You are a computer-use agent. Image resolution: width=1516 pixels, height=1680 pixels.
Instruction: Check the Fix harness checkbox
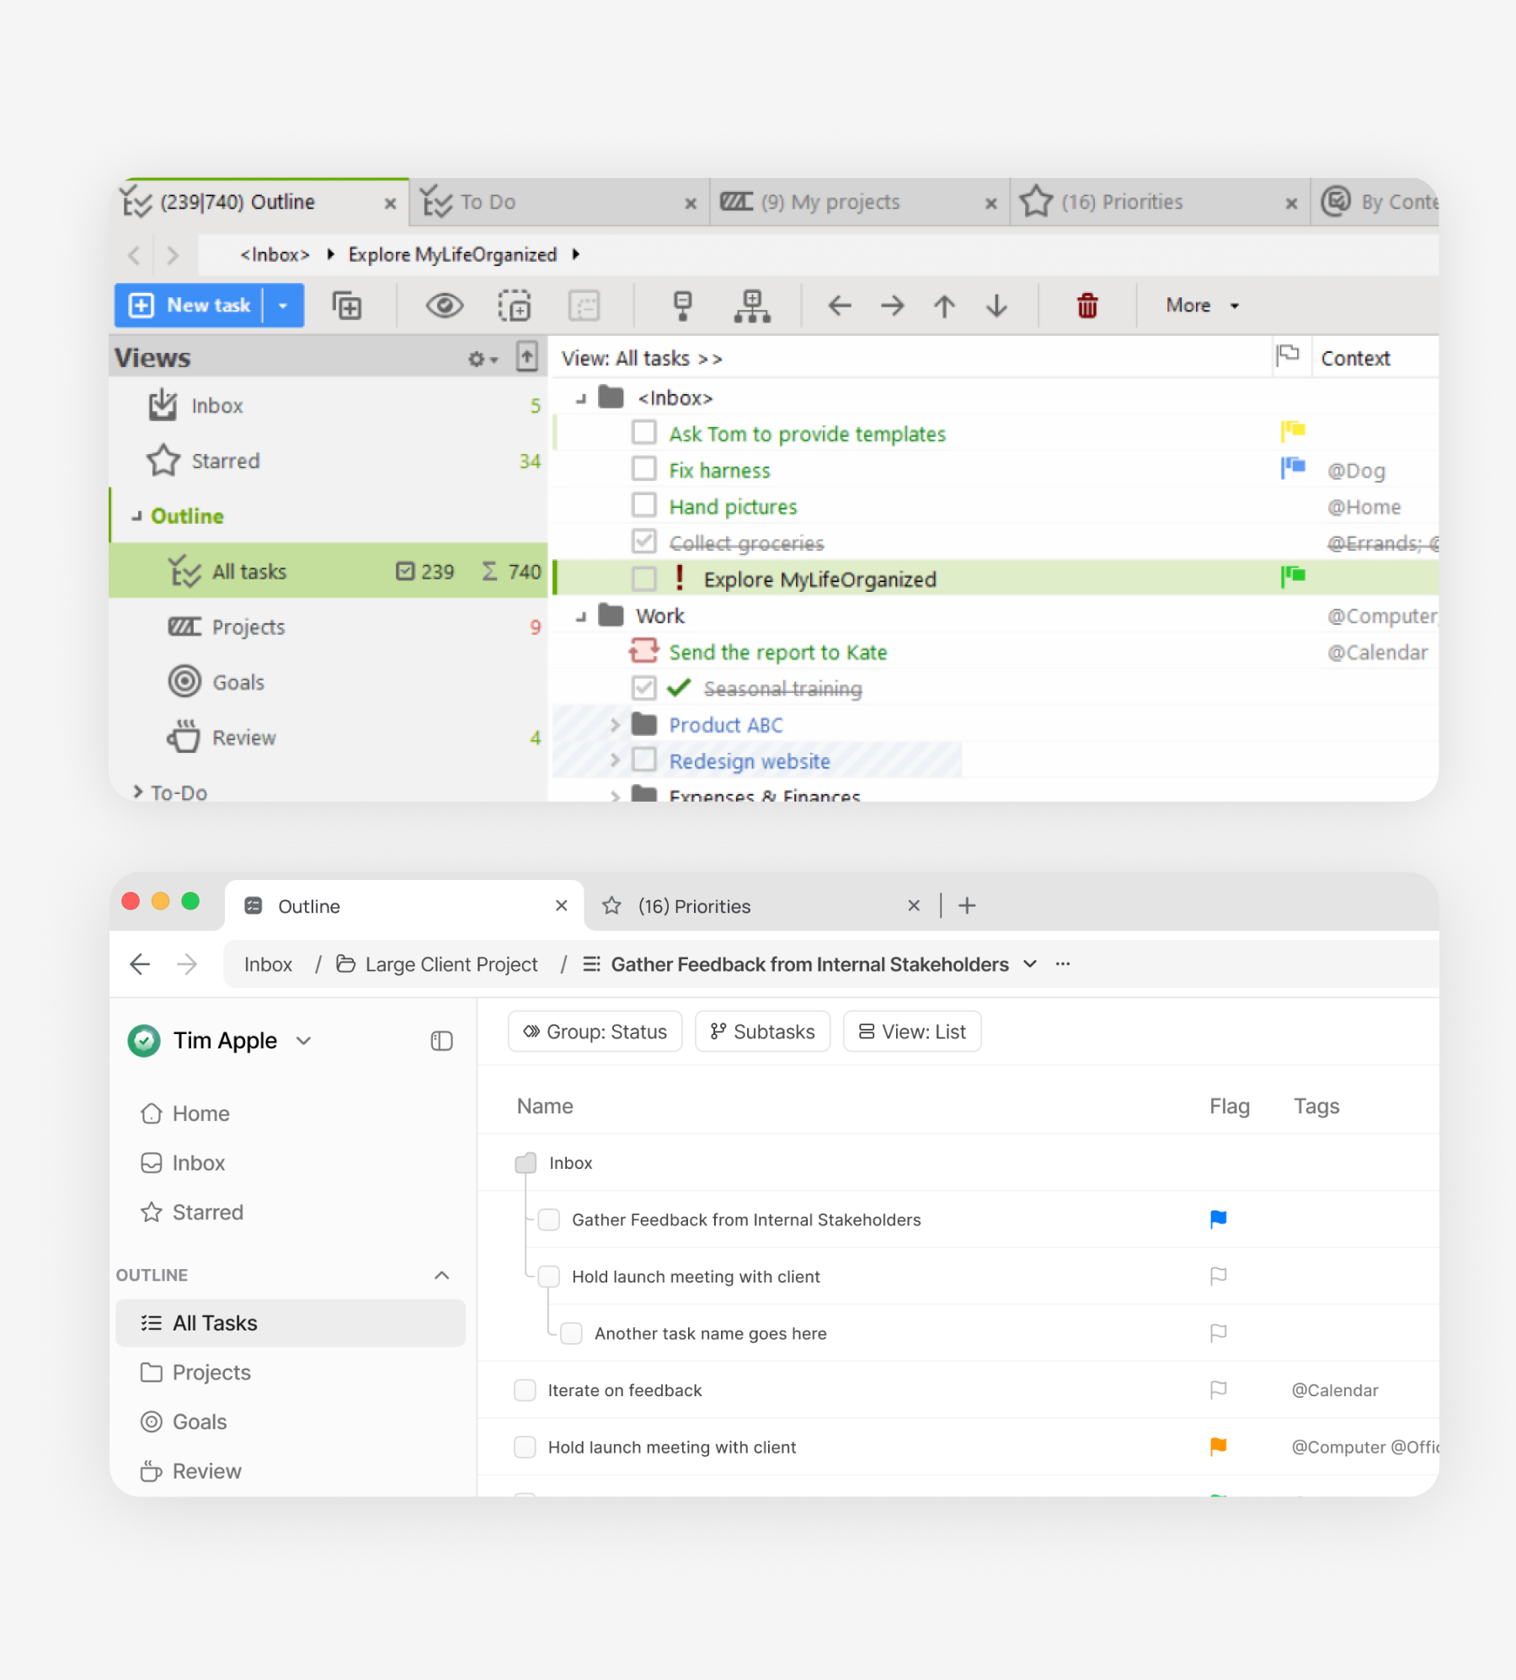644,469
